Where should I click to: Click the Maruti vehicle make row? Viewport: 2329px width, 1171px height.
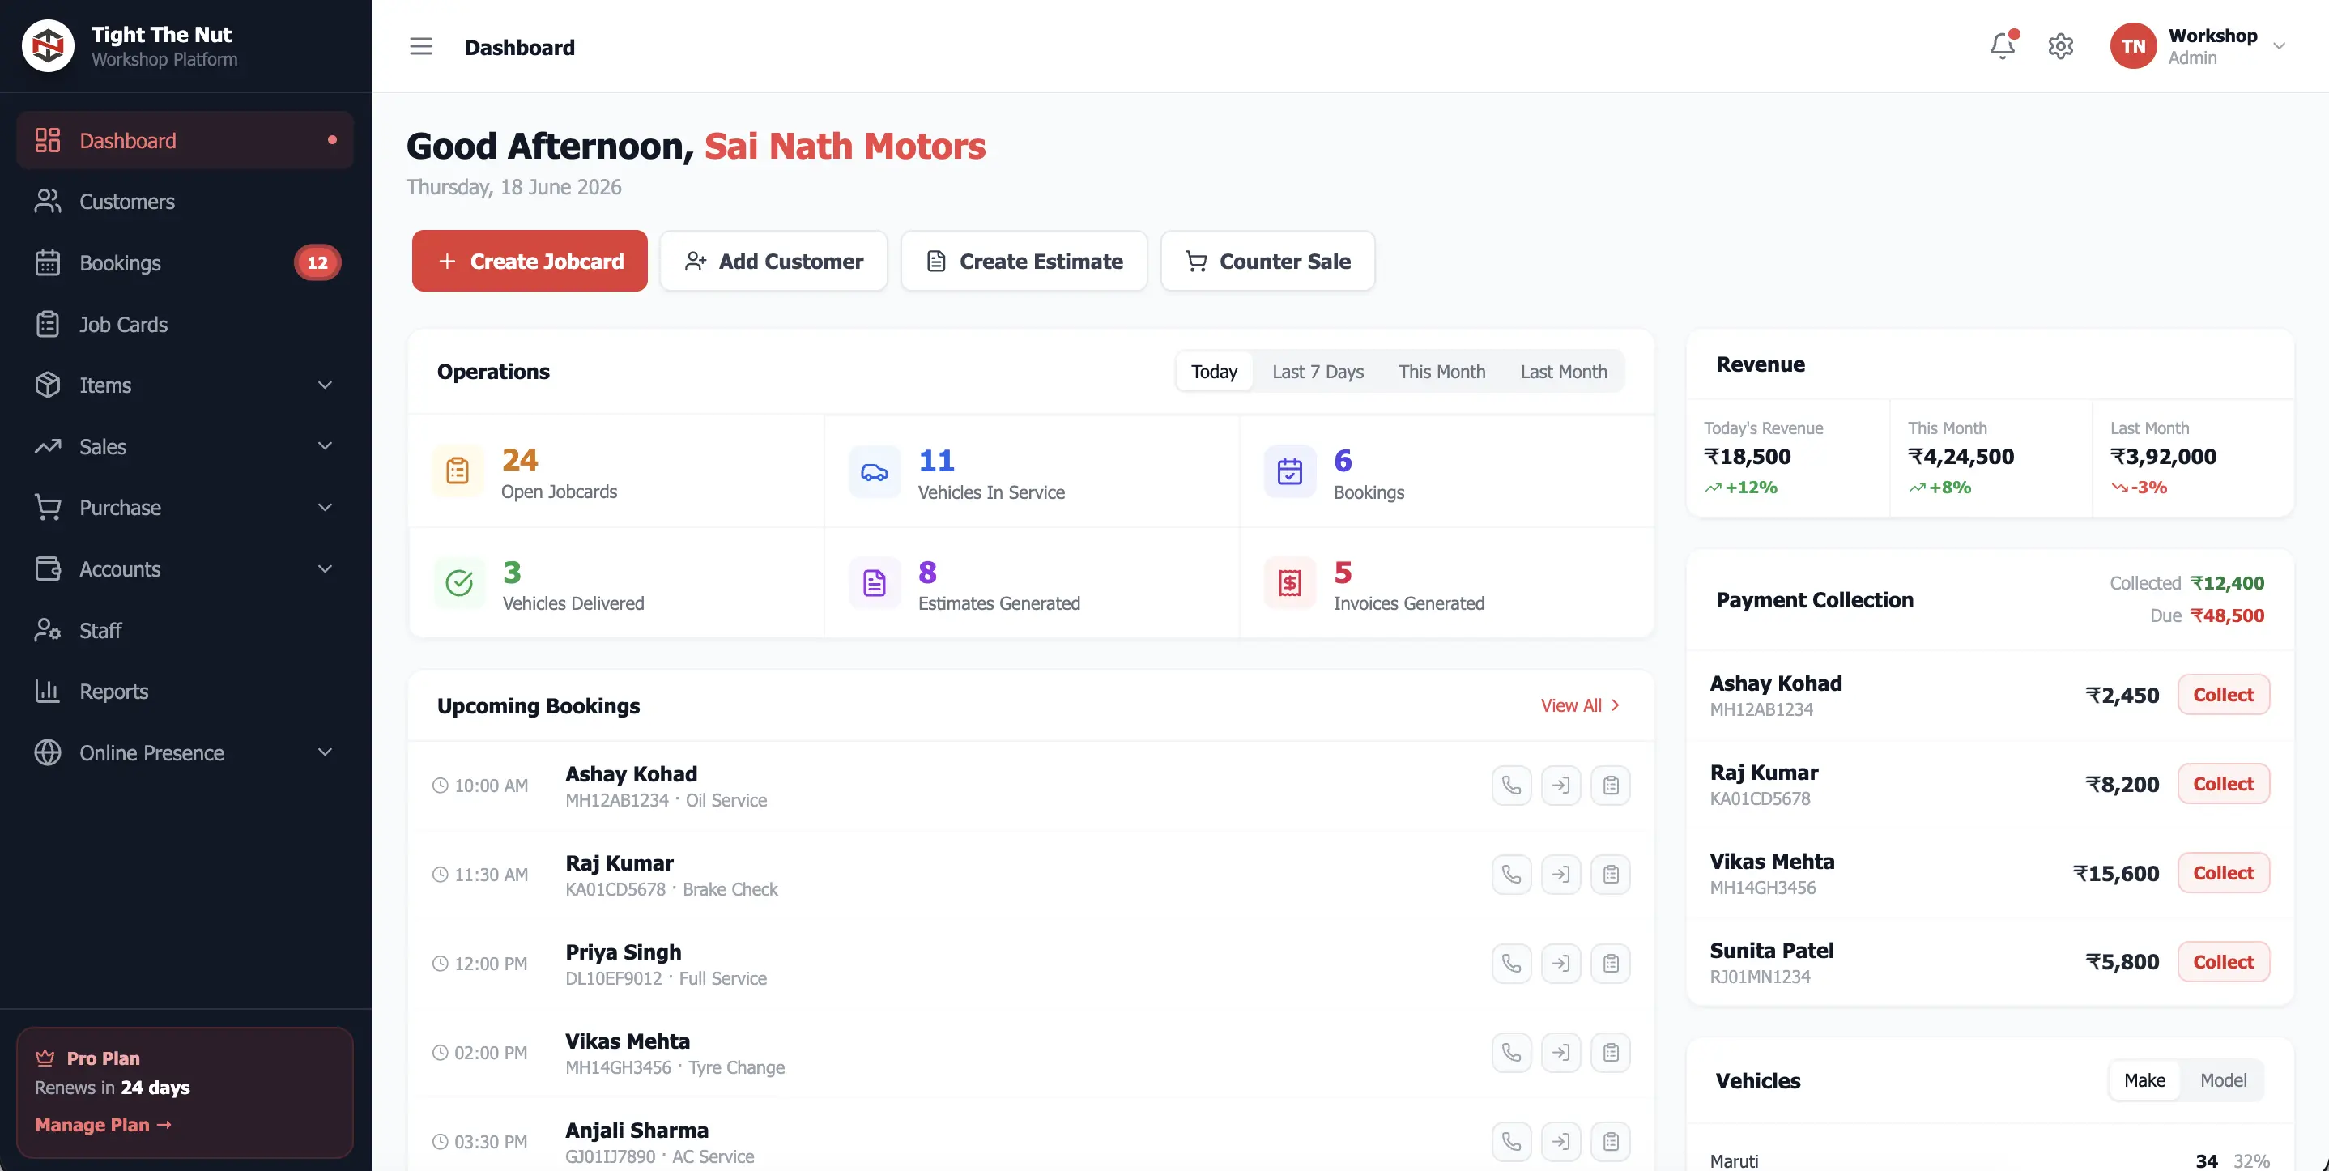click(1989, 1160)
